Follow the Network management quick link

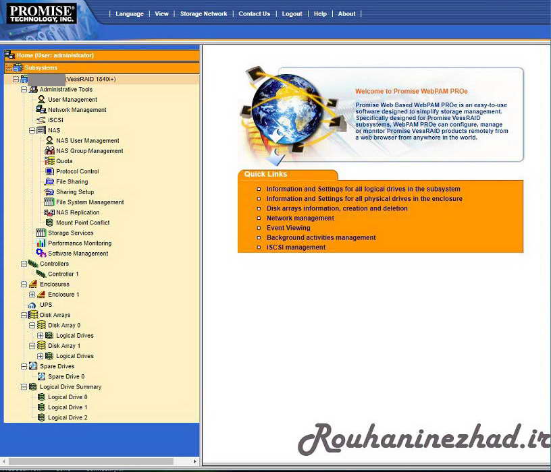300,218
